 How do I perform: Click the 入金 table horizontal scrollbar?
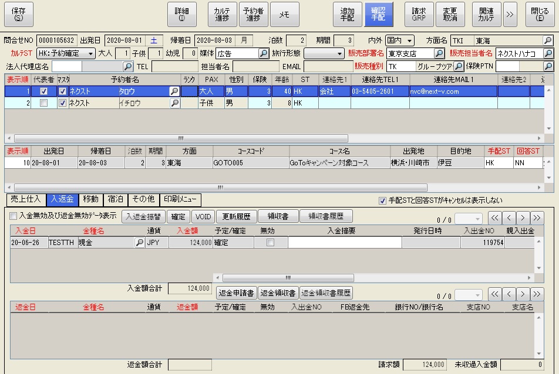click(x=288, y=277)
